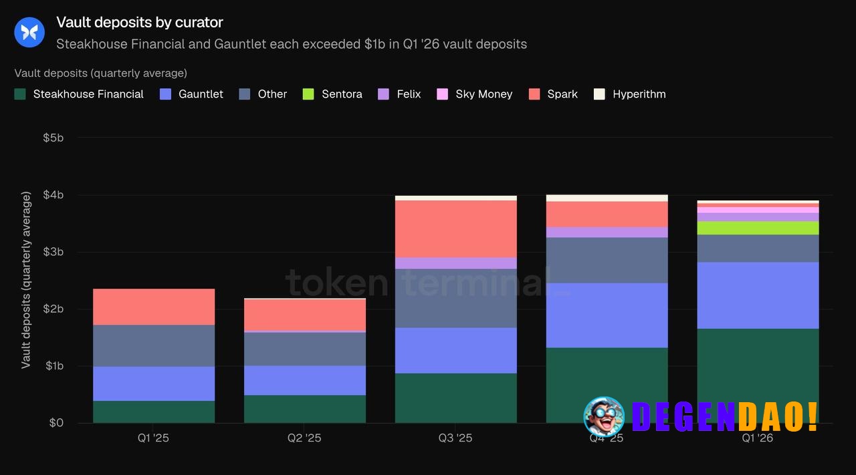Click the Steakhouse Financial segment in Q2 '25 bar
The height and width of the screenshot is (475, 856).
tap(305, 410)
